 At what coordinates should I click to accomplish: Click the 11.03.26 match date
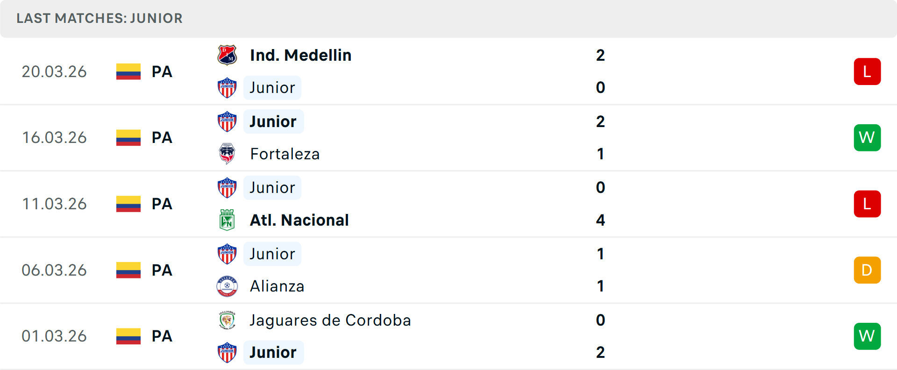(54, 204)
